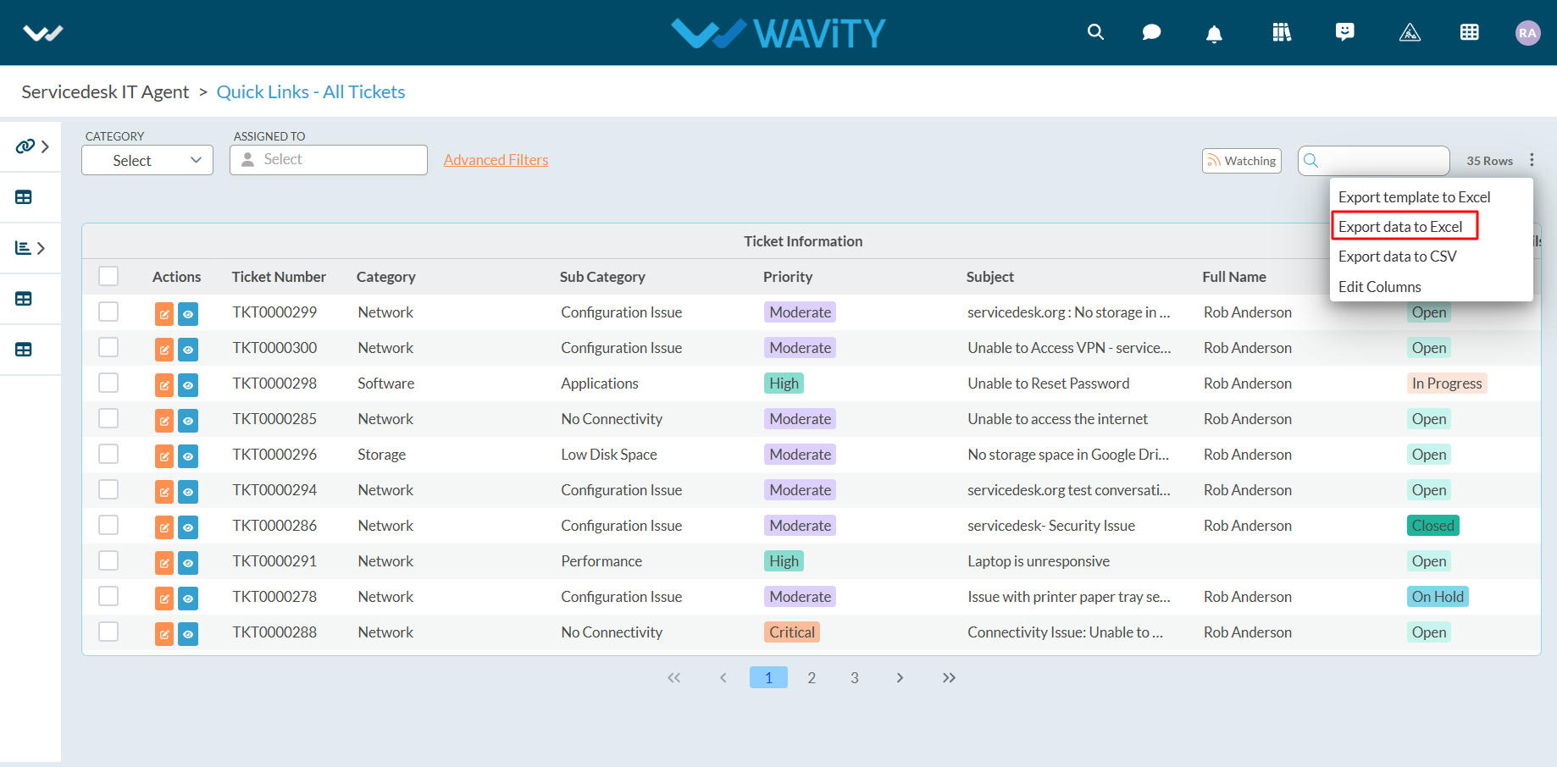The image size is (1557, 767).
Task: Edit ticket TKT0000291
Action: pos(164,563)
